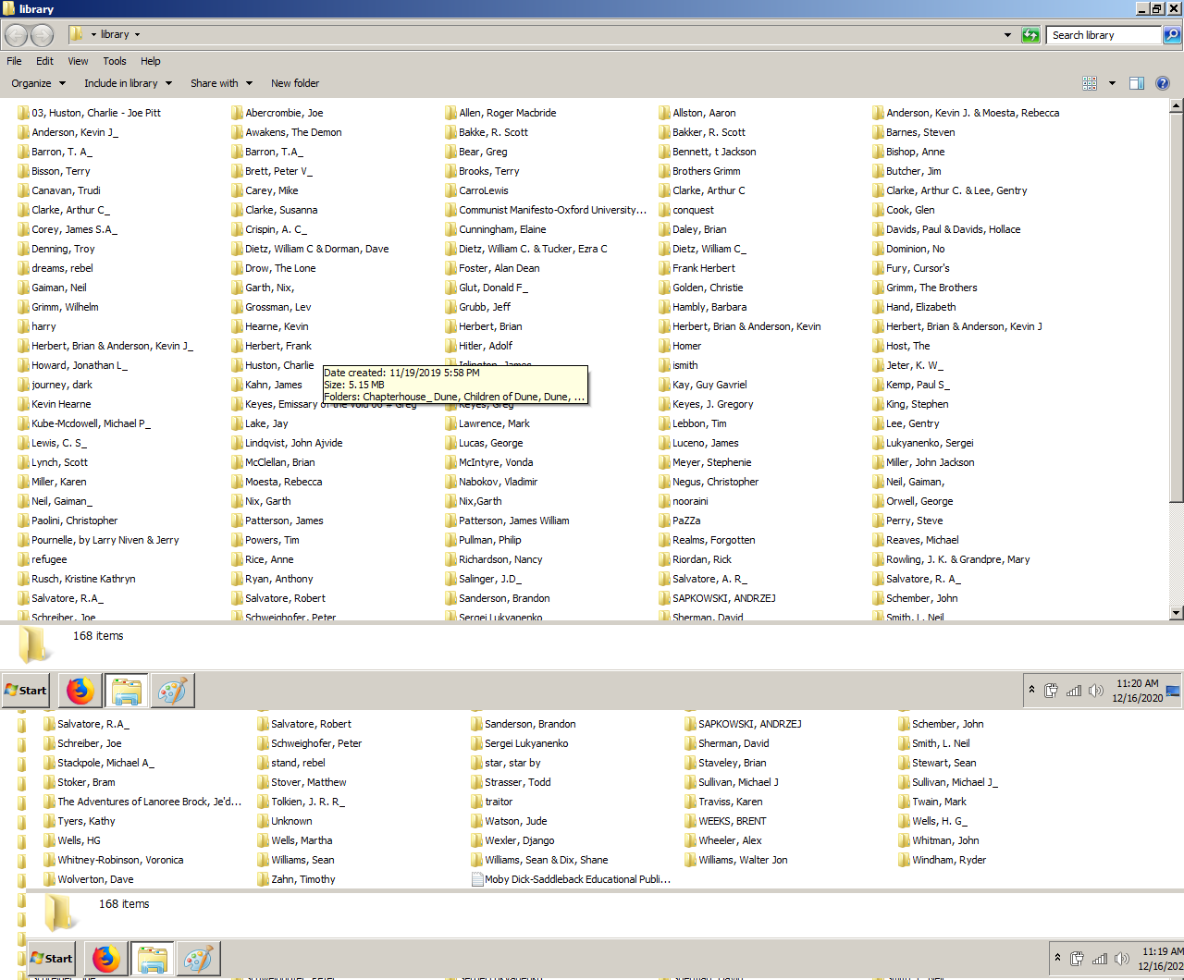The image size is (1184, 980).
Task: Open Firefox in the lower taskbar
Action: [105, 959]
